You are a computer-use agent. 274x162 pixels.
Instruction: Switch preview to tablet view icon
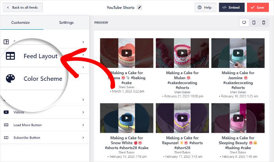[254, 23]
